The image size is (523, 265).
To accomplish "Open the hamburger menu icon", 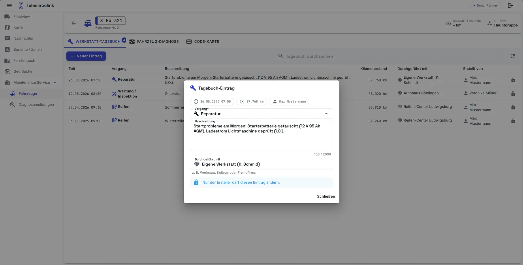I will click(x=9, y=5).
